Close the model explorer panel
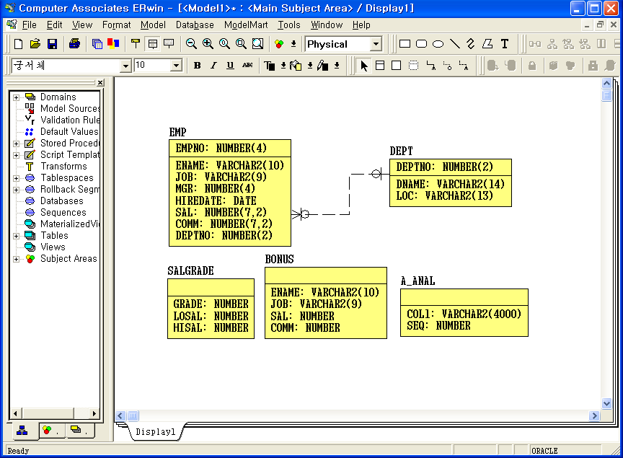The image size is (623, 458). click(100, 83)
